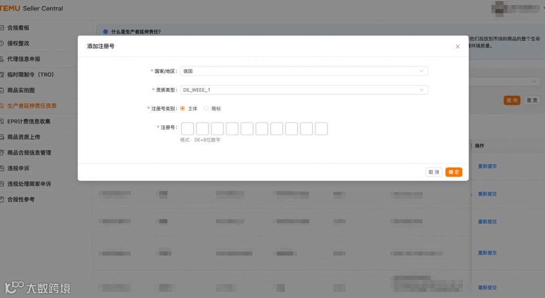Open 临时限制令（TRO）sidebar item
545x298 pixels.
point(30,74)
